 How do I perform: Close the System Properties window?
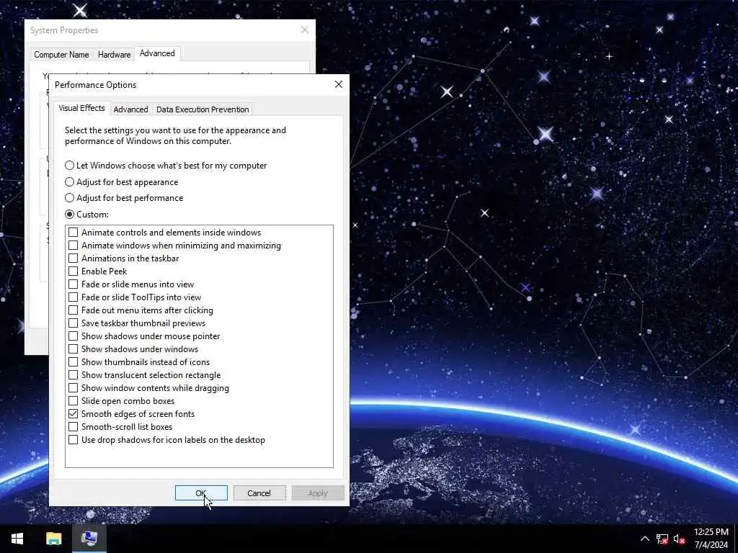305,30
